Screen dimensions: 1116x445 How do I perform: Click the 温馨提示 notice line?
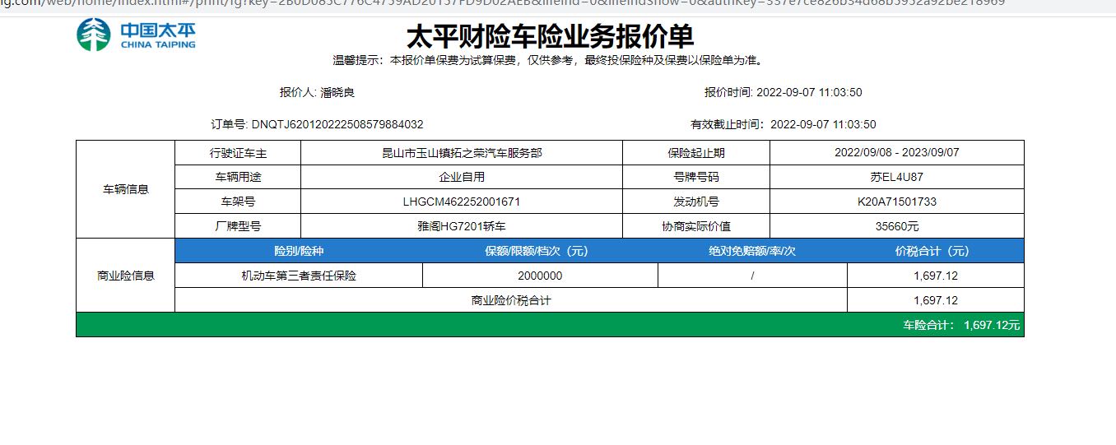click(550, 60)
